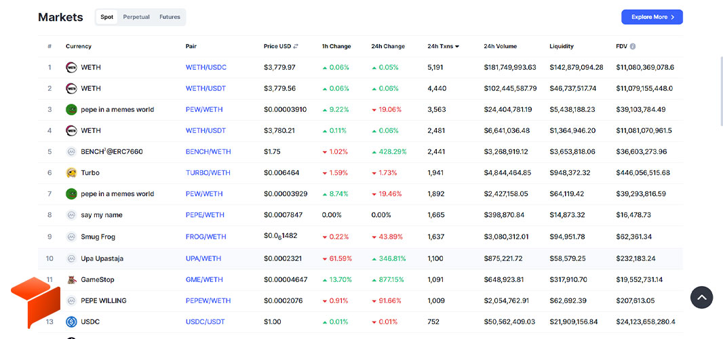Click the GameStop token icon
Image resolution: width=723 pixels, height=339 pixels.
pos(71,279)
